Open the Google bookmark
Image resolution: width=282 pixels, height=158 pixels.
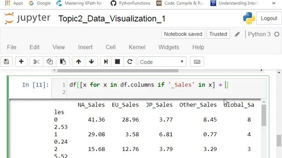pos(40,3)
